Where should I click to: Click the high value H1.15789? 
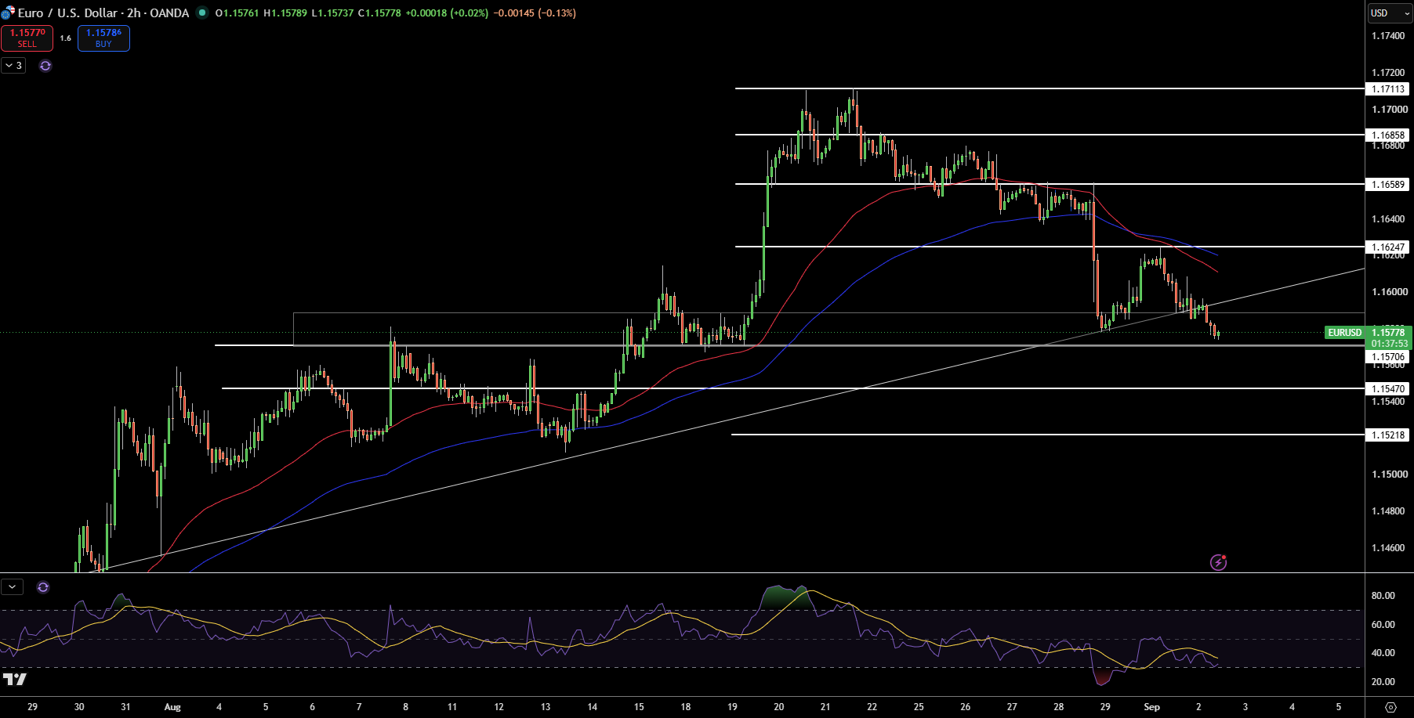285,13
